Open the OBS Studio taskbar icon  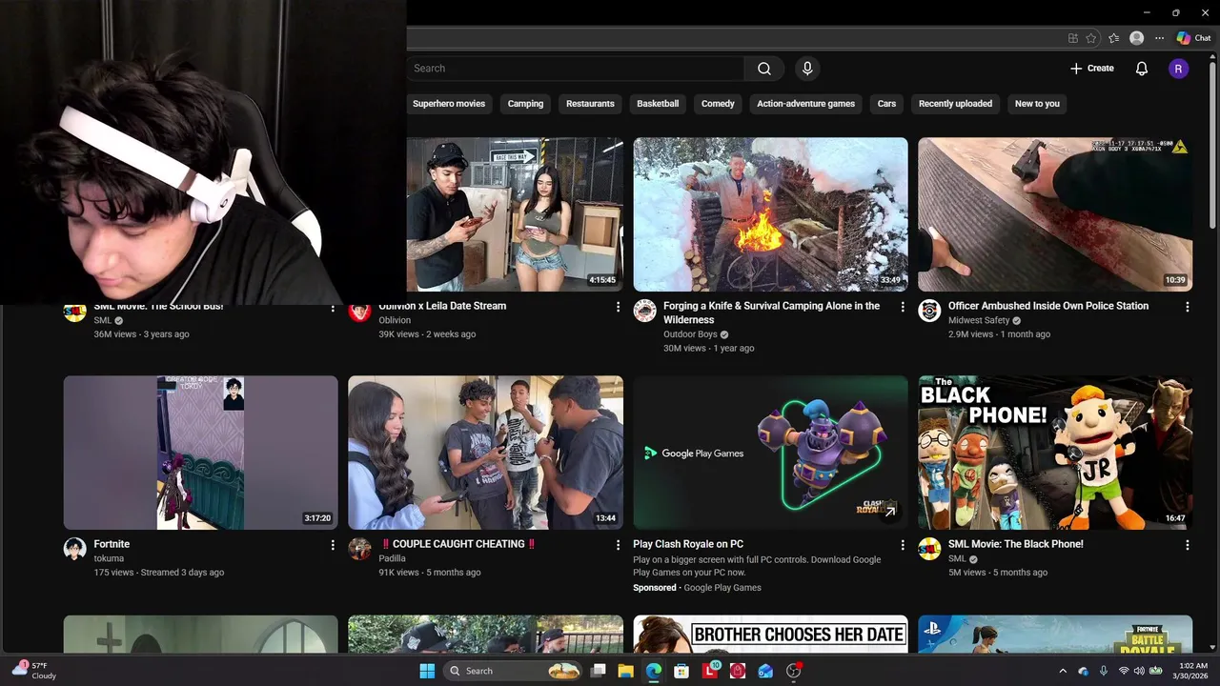click(793, 671)
